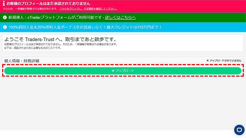Click お客様のプロフィールはまだ承認されておりません red banner title
246x138 pixels.
point(48,4)
